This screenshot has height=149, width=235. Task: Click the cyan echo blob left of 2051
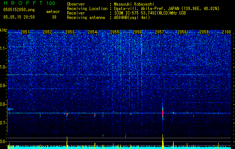coord(10,109)
